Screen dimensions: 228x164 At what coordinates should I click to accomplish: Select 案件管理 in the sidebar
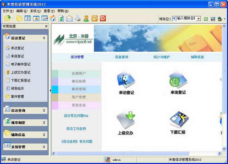pos(15,96)
